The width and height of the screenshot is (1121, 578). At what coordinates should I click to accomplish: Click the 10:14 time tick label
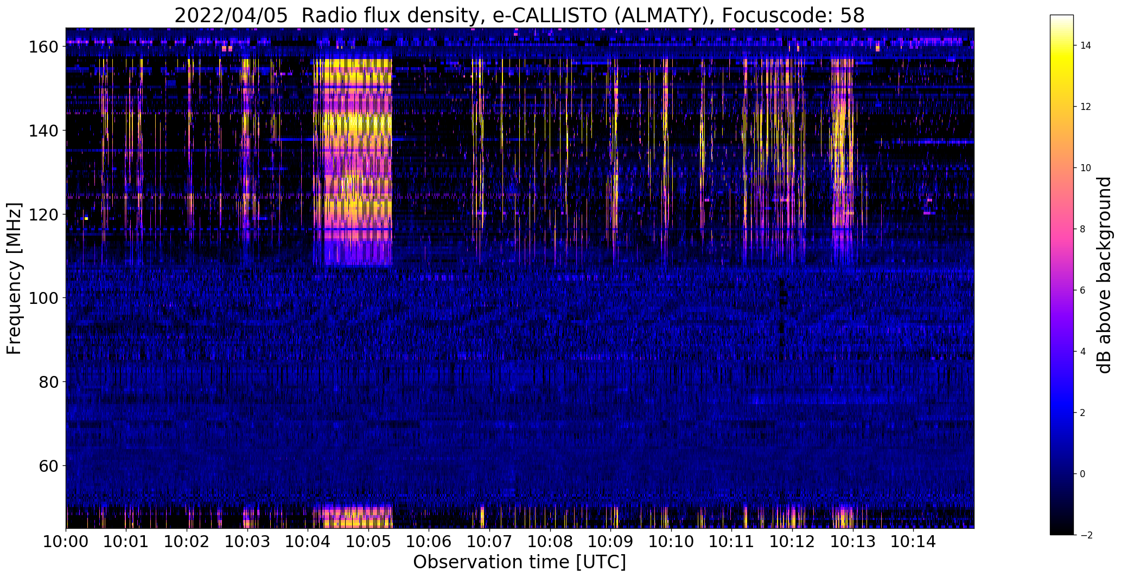coord(914,541)
